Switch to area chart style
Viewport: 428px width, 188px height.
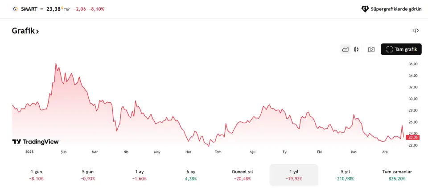(x=345, y=49)
